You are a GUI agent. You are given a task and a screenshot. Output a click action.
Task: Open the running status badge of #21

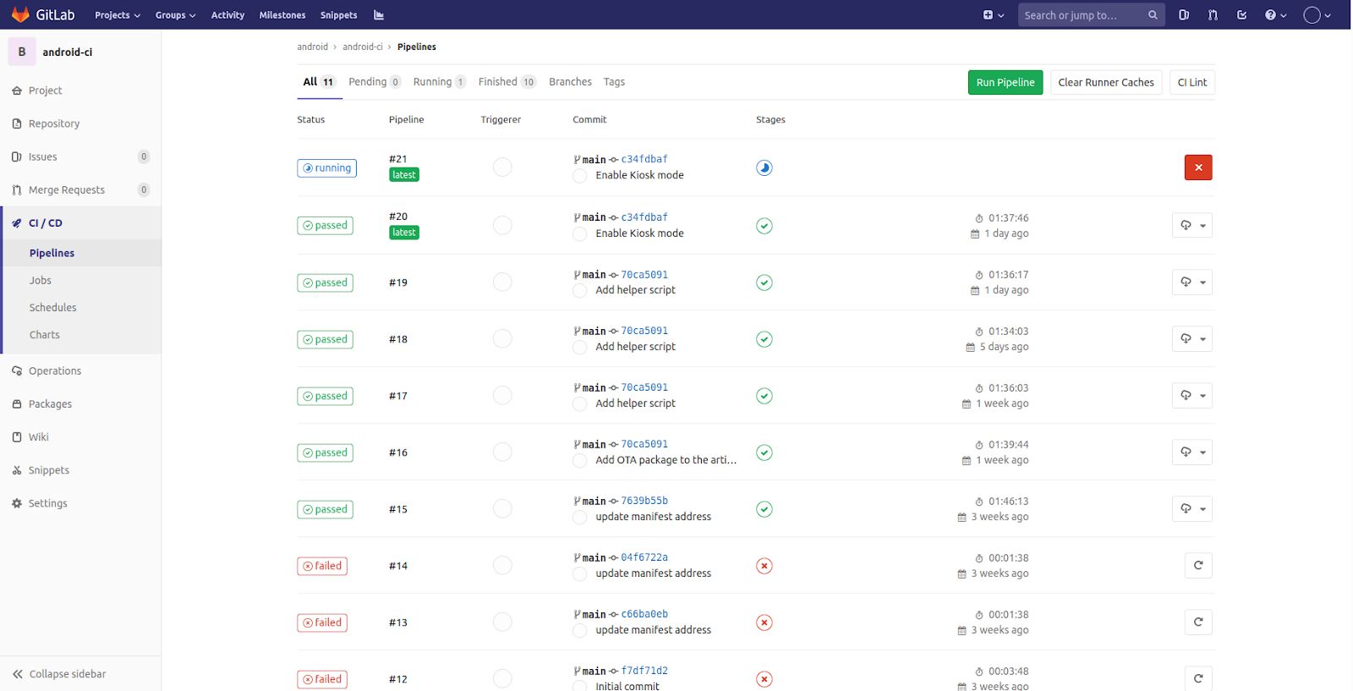[x=326, y=168]
